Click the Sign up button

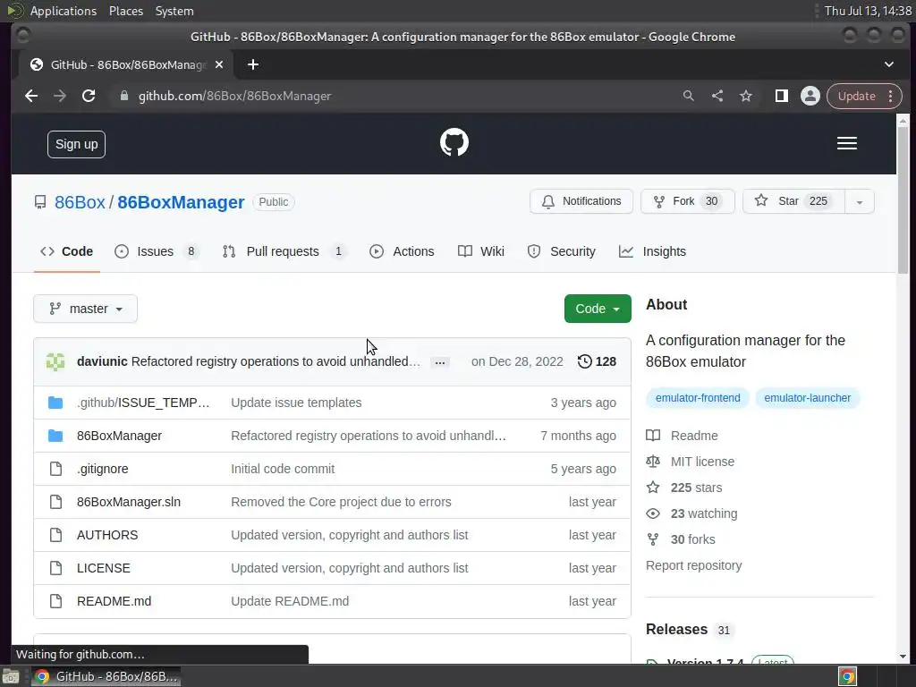[x=77, y=144]
